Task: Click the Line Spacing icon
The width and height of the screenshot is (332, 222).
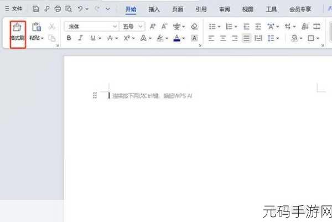Action: [271, 38]
